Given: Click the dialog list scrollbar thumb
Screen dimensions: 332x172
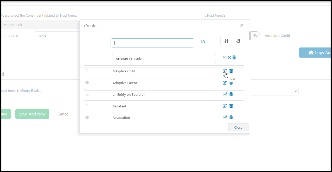Looking at the screenshot, I should tap(250, 36).
